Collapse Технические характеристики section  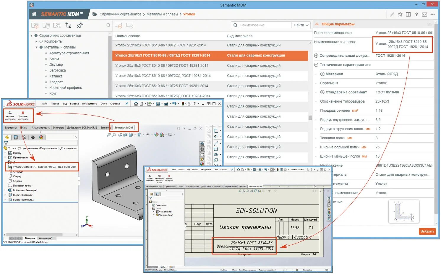pyautogui.click(x=316, y=65)
